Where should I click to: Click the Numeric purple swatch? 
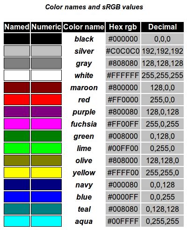pyautogui.click(x=46, y=112)
